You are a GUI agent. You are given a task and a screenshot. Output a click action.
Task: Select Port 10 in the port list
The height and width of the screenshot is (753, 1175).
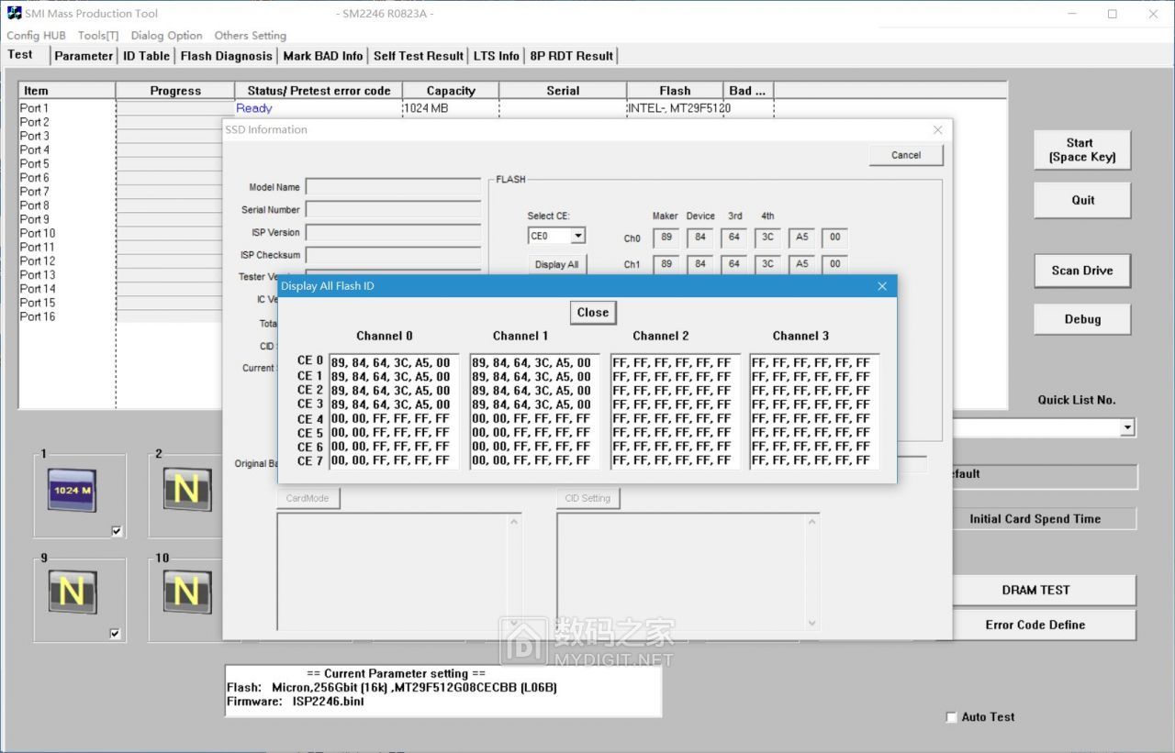[38, 233]
